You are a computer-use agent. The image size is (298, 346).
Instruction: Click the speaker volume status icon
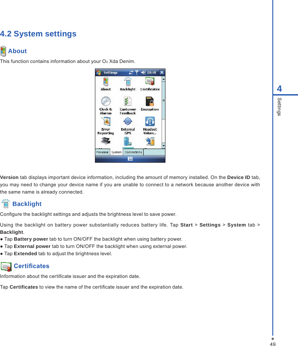click(143, 72)
